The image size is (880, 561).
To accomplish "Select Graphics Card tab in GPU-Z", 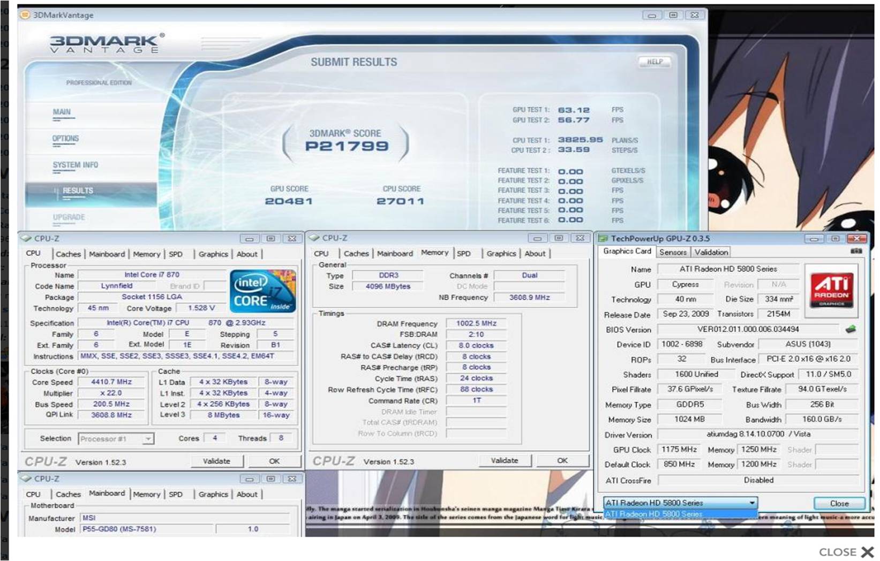I will [x=627, y=251].
